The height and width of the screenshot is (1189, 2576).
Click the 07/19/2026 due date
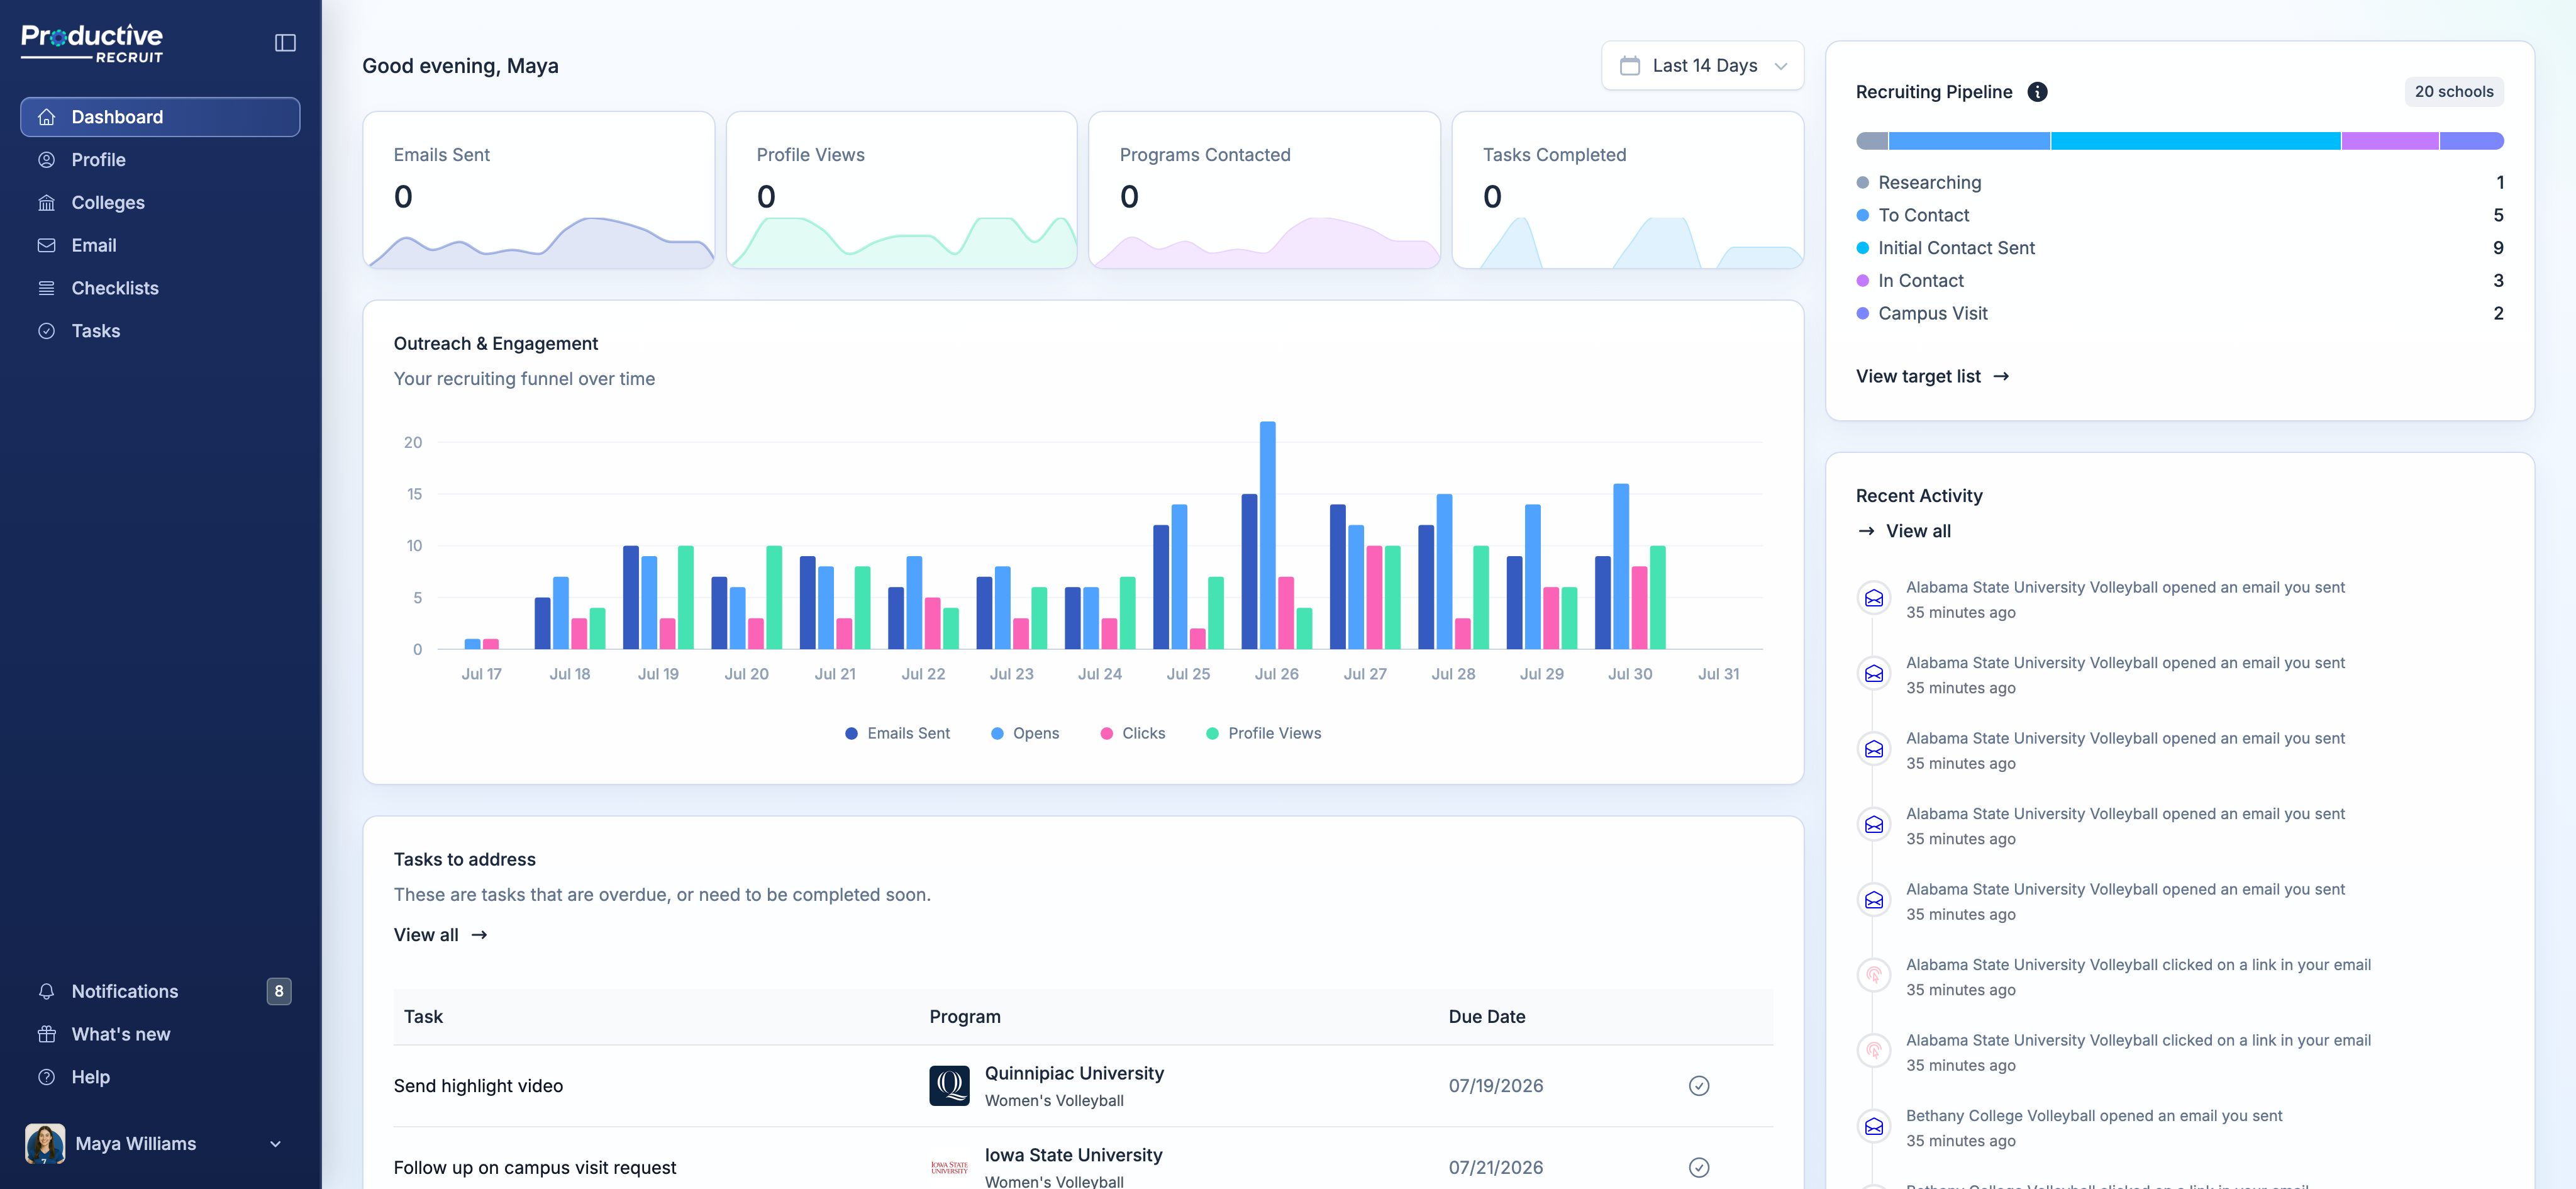click(1495, 1086)
